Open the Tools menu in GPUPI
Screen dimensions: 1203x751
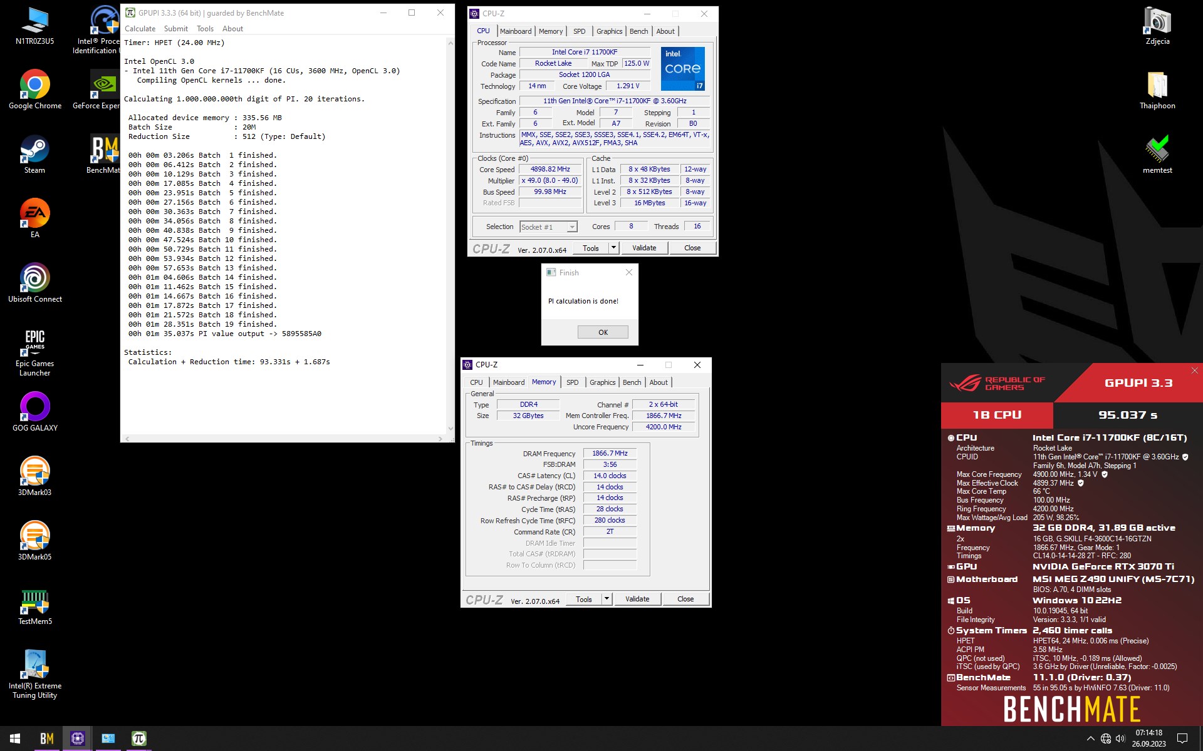tap(206, 29)
